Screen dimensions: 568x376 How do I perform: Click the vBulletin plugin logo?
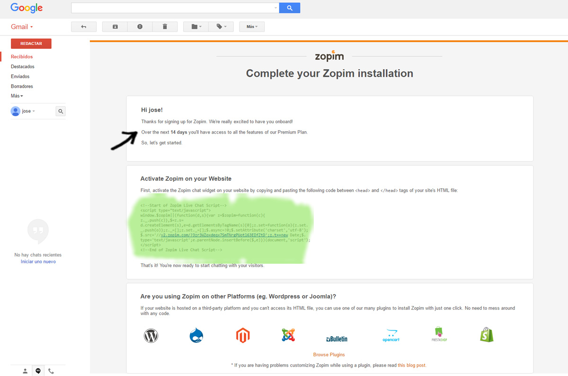337,339
